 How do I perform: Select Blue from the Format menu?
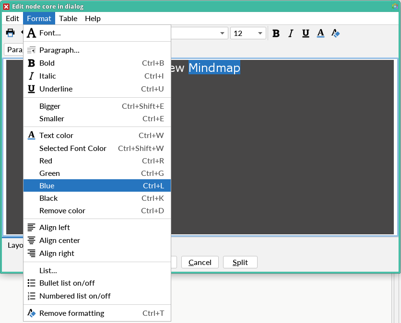coord(47,186)
